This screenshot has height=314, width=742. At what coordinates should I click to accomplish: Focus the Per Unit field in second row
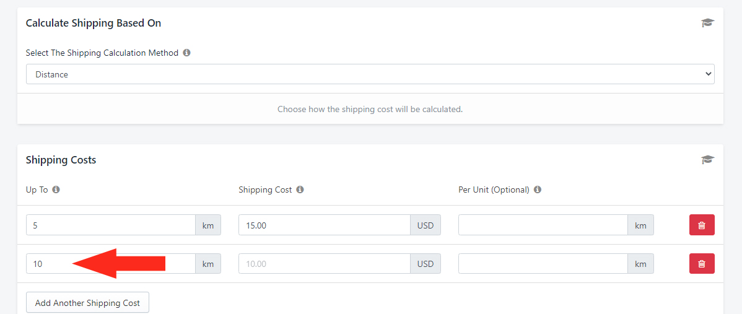pos(543,264)
